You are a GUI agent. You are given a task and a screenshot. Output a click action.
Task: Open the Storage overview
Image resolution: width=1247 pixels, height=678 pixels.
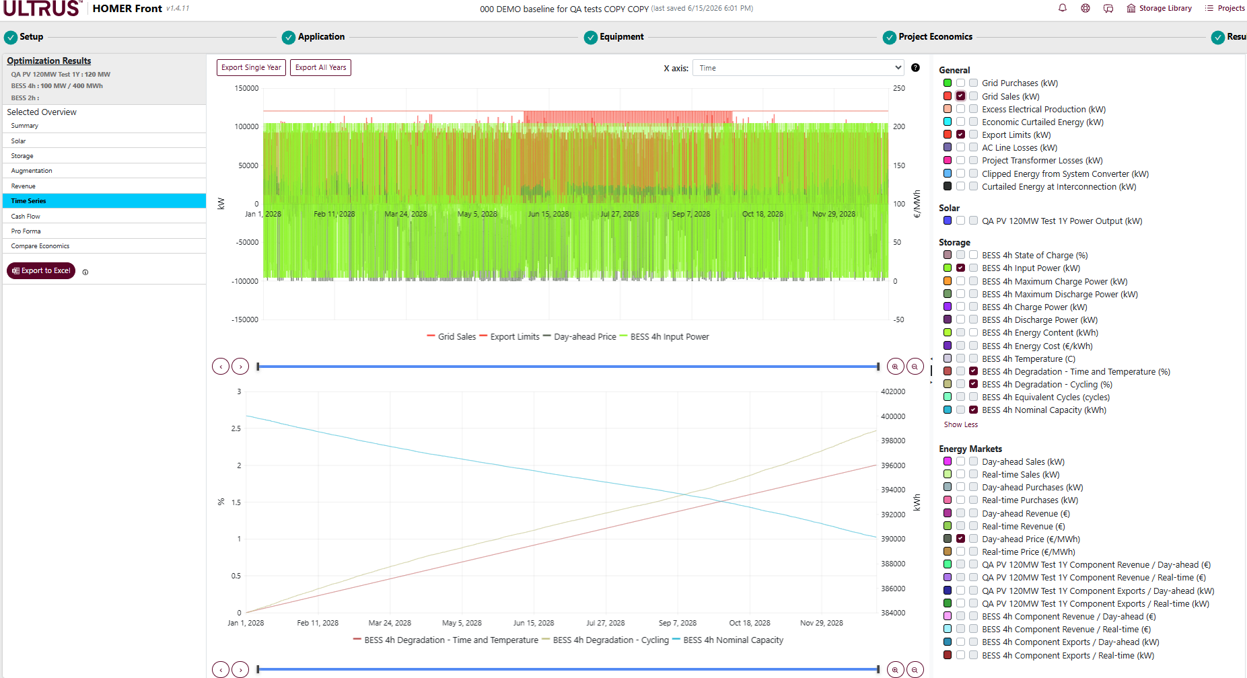pos(104,156)
